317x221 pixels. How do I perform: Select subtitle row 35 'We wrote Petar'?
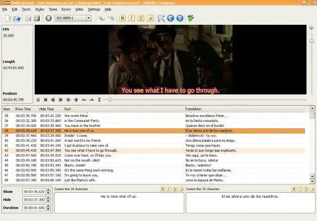[154, 116]
